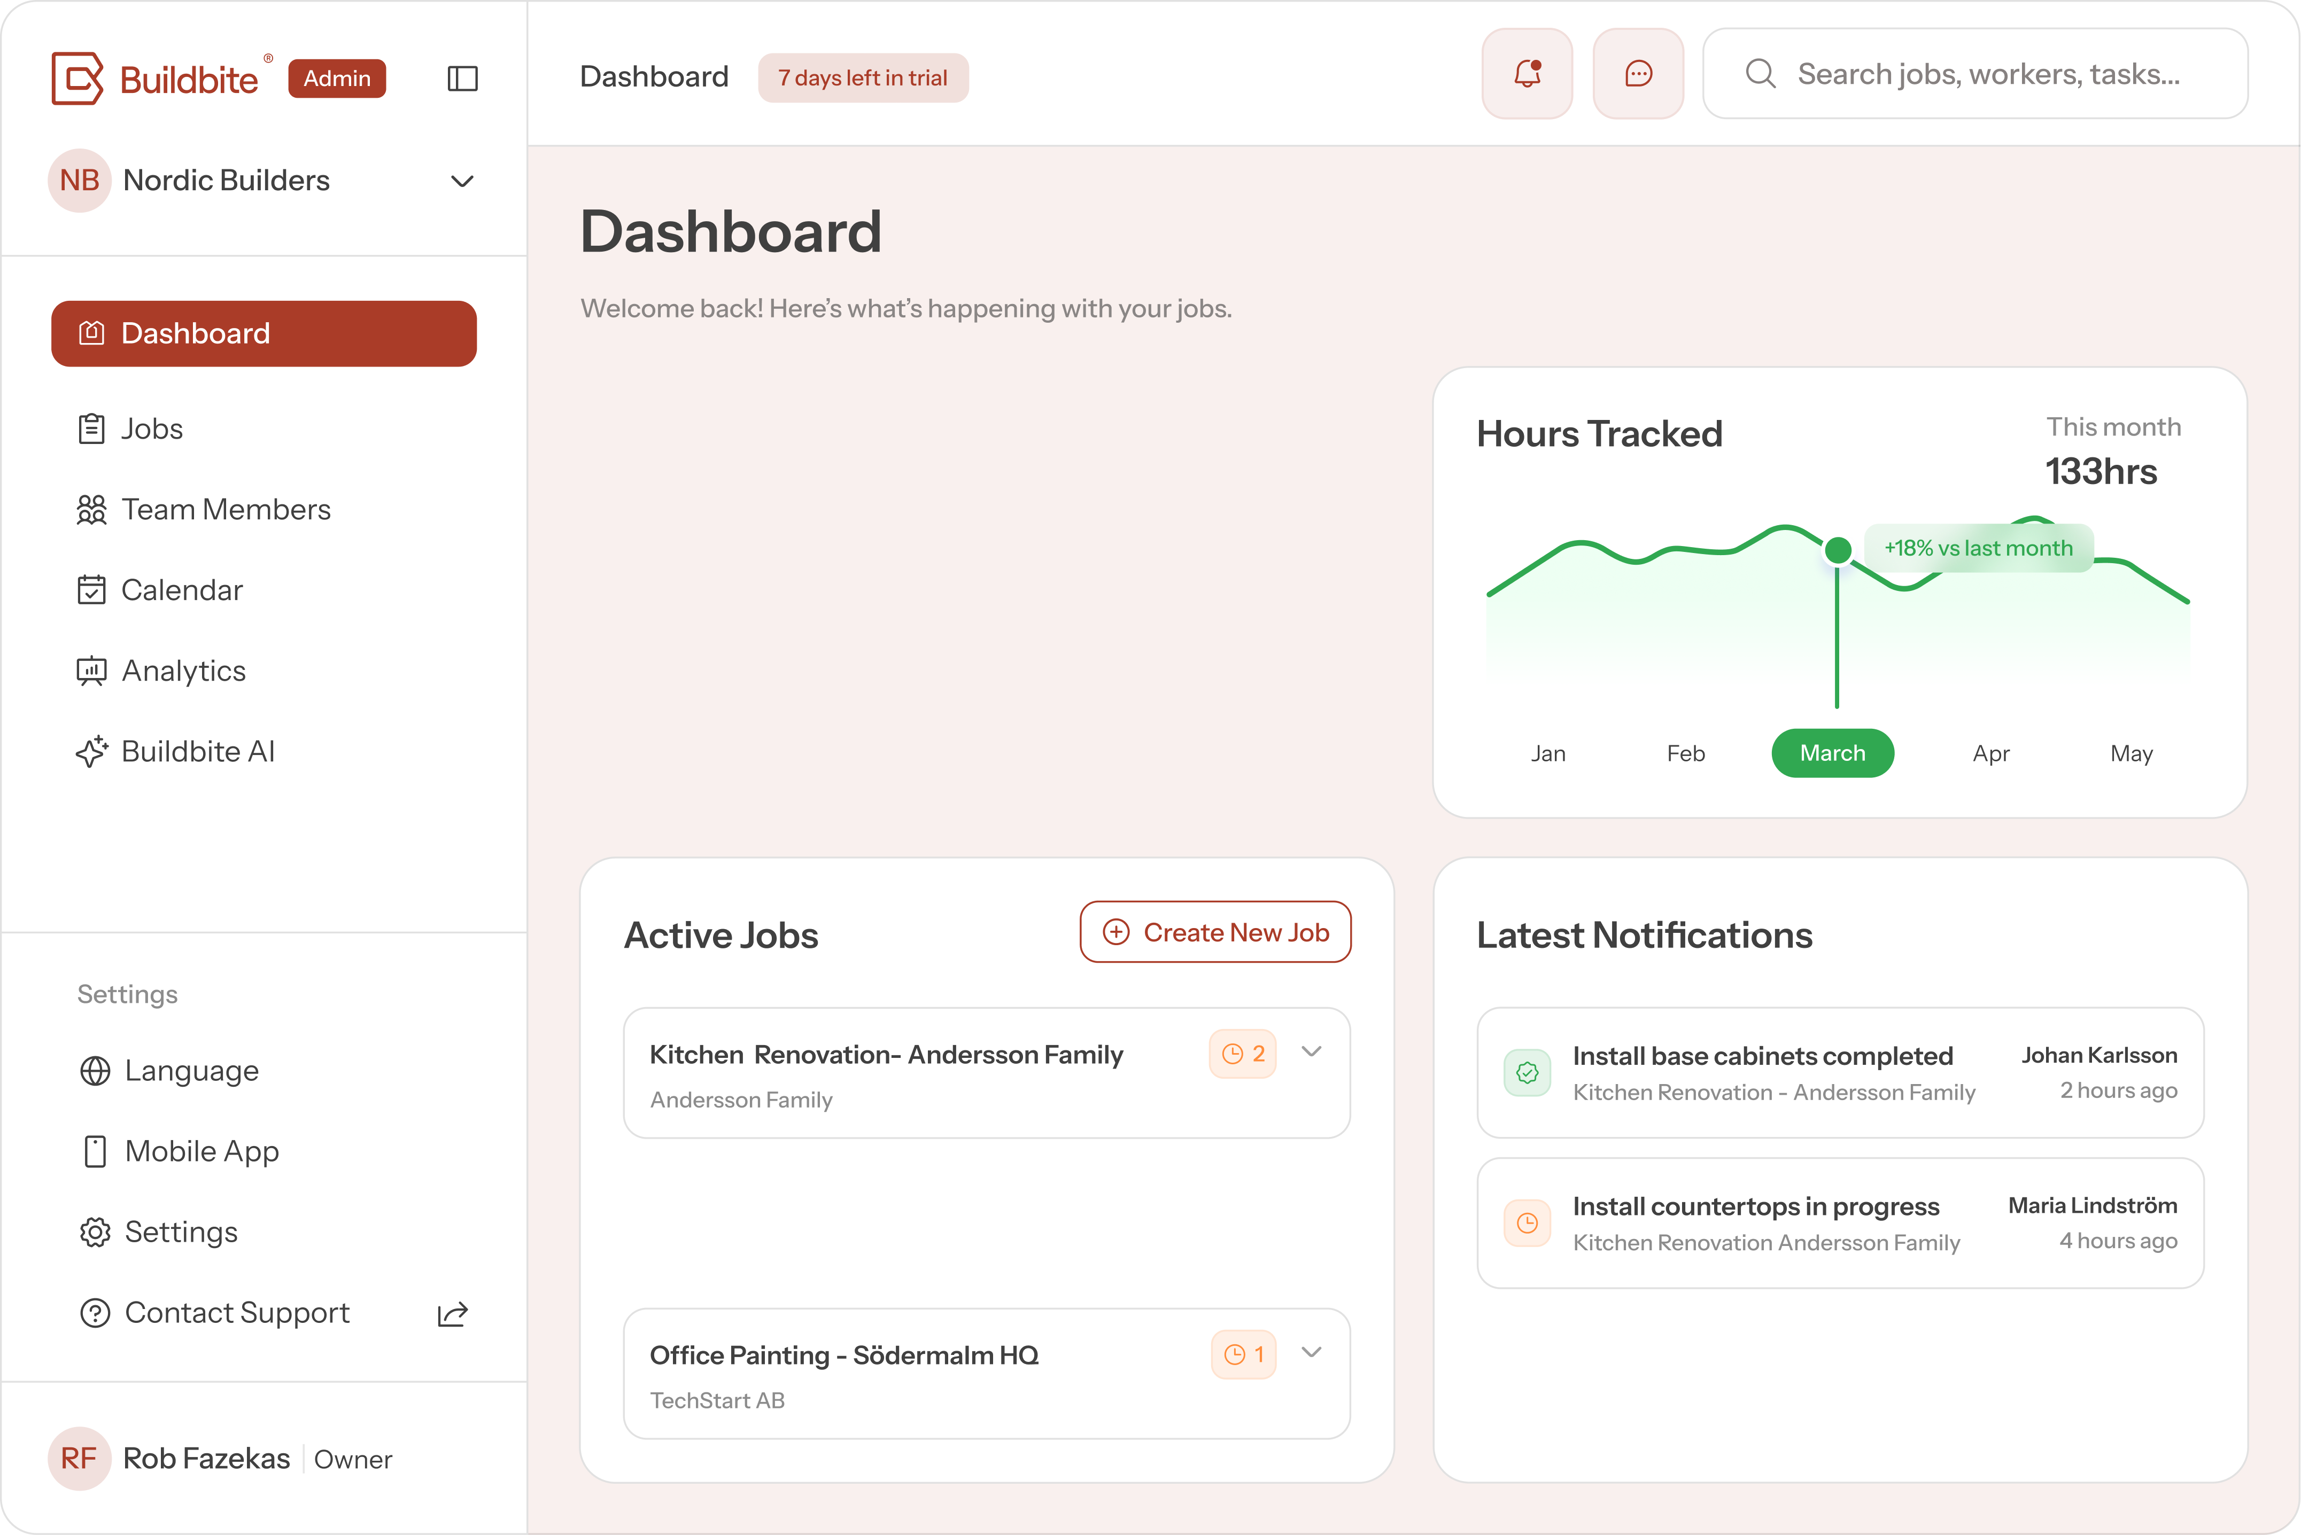Collapse the sidebar with the panel icon
Viewport: 2301px width, 1535px height.
pos(462,79)
